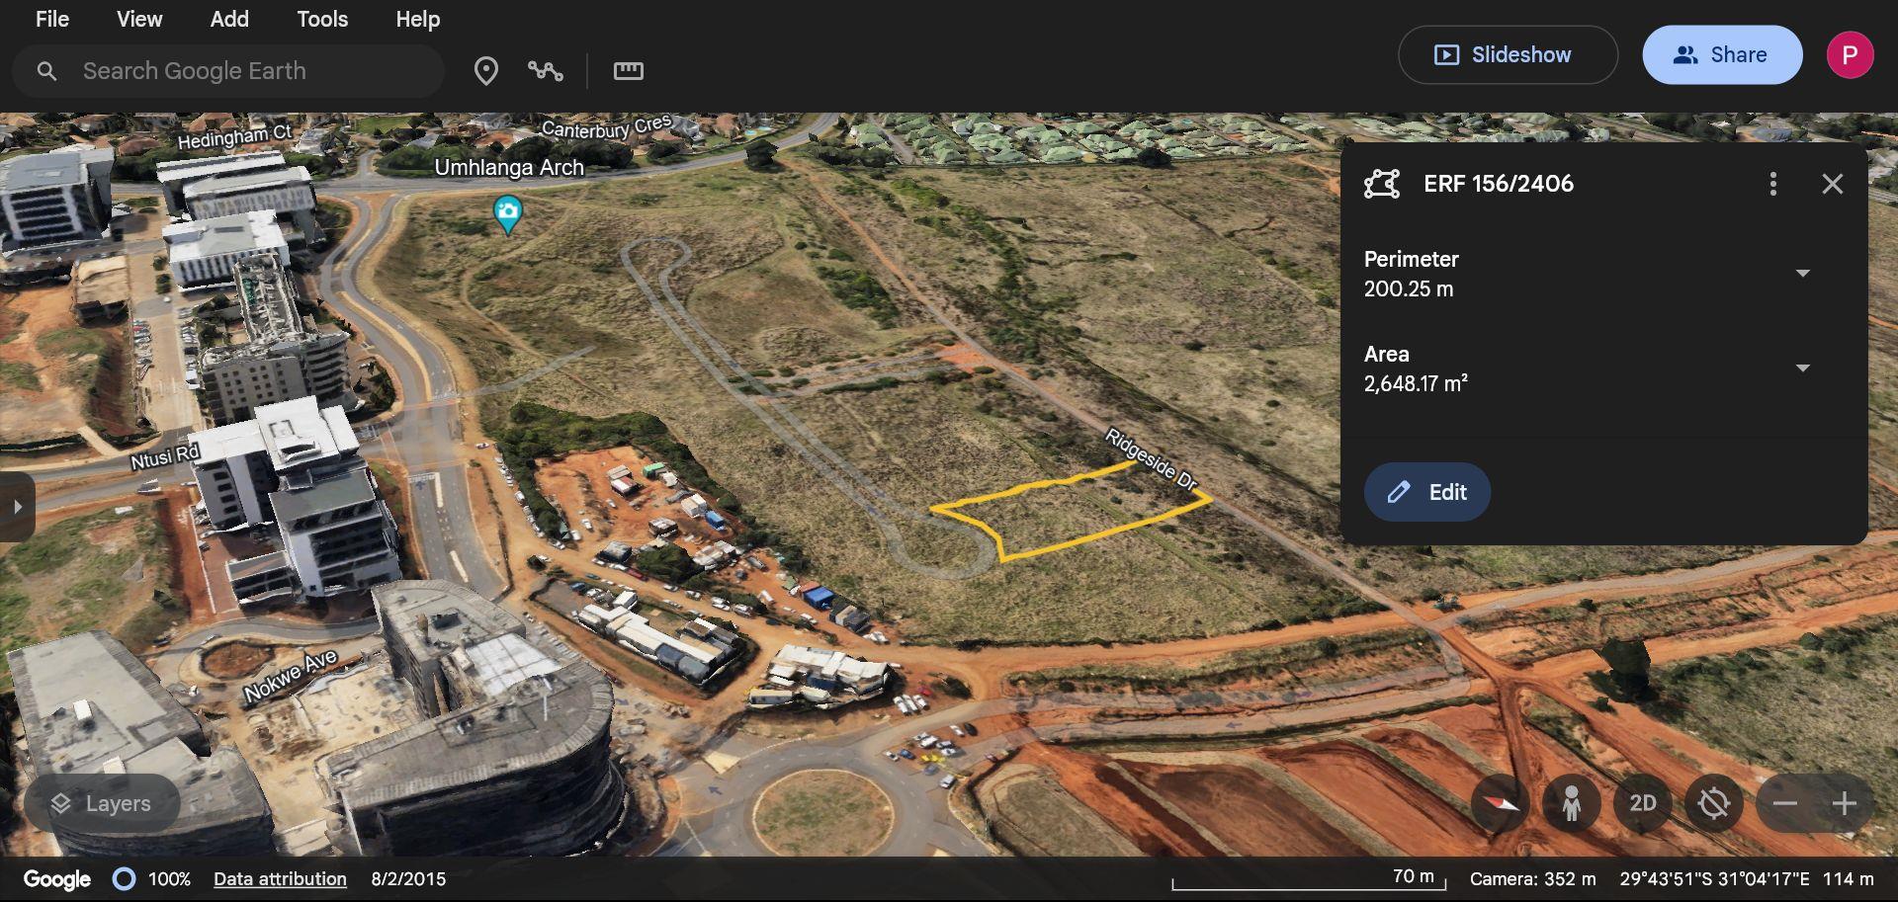The width and height of the screenshot is (1898, 902).
Task: Expand the left sidebar panel
Action: tap(17, 507)
